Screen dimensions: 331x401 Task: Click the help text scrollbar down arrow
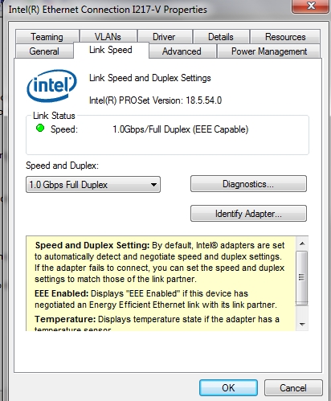[302, 325]
